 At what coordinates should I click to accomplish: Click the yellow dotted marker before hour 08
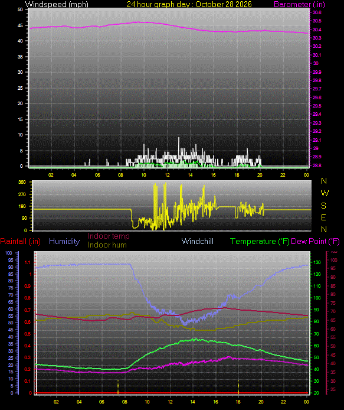118,387
